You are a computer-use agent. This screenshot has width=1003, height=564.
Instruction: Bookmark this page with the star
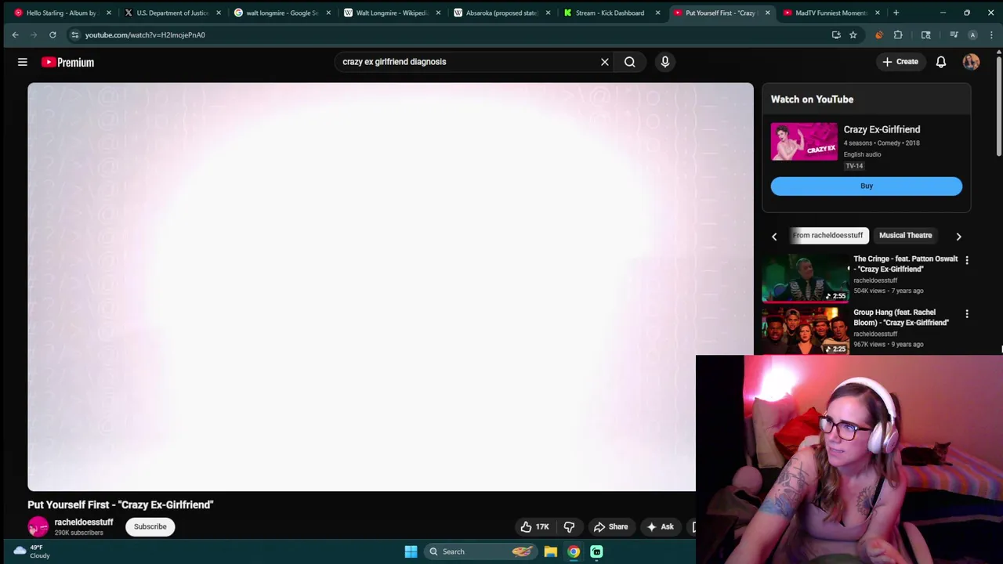click(853, 34)
